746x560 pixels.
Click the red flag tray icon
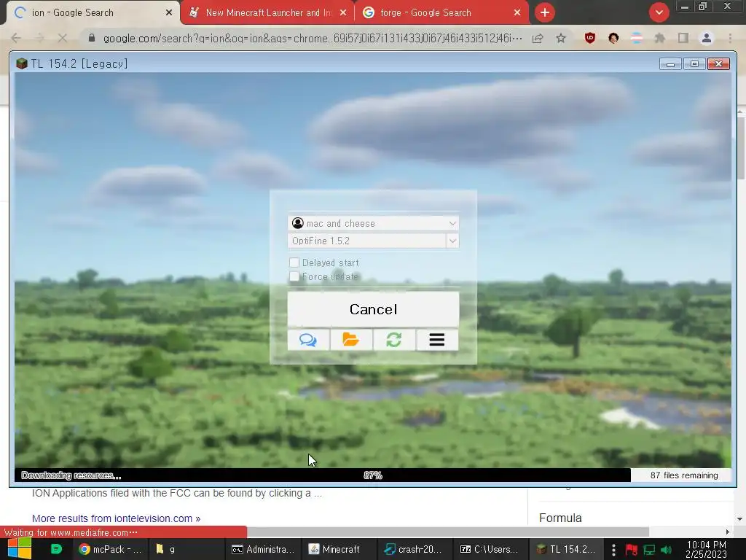pyautogui.click(x=632, y=550)
